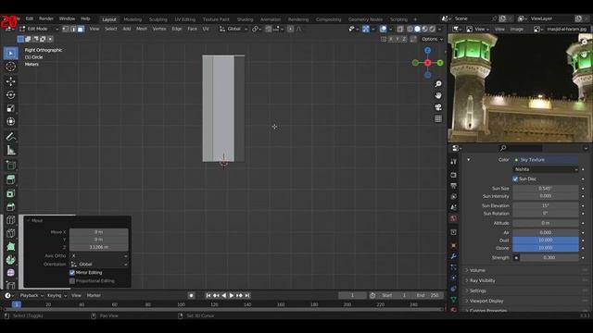The width and height of the screenshot is (593, 333).
Task: Click the Sky Texture color field
Action: pyautogui.click(x=546, y=160)
